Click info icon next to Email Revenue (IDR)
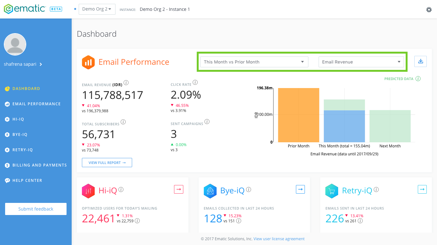Image resolution: width=437 pixels, height=245 pixels. (126, 83)
